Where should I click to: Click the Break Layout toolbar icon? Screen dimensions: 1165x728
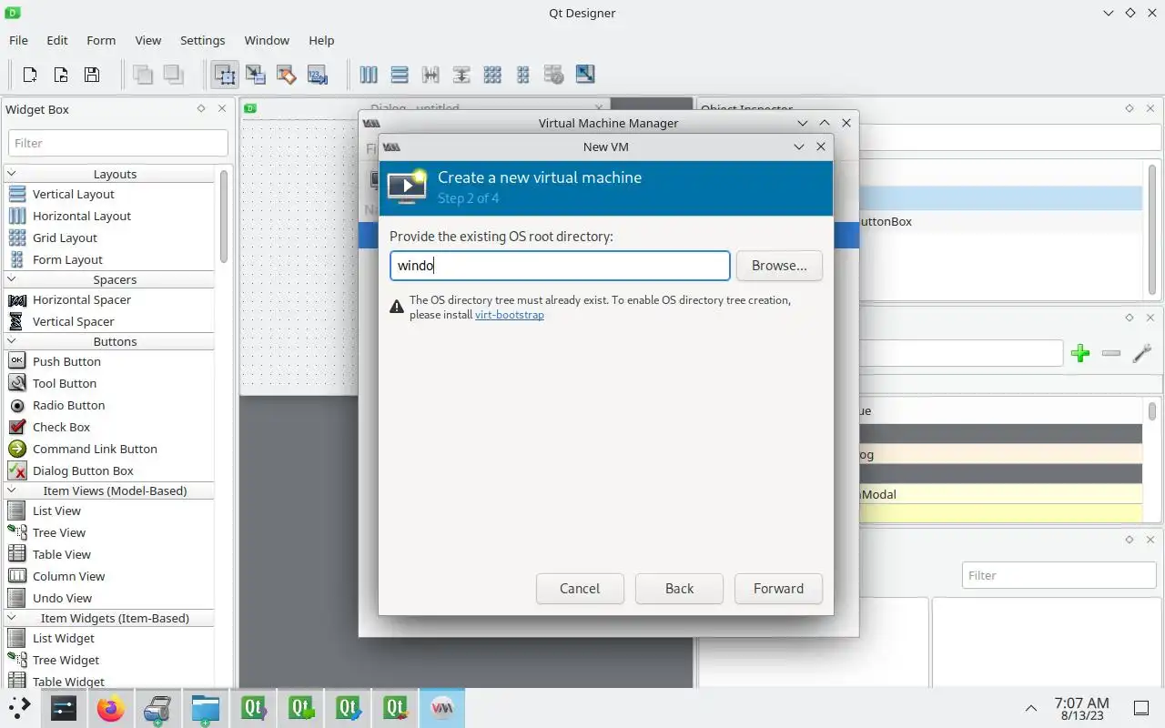[553, 75]
